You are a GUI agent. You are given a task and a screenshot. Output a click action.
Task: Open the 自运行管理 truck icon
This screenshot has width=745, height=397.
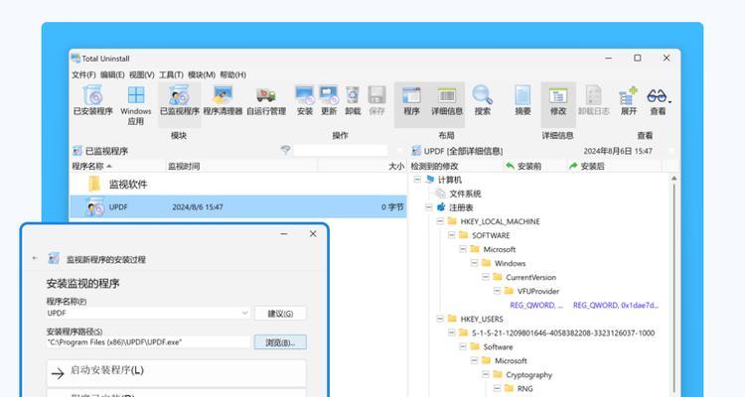[x=266, y=95]
